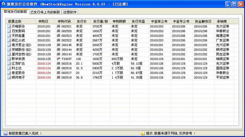Click underwriter 平安证券
Viewport: 245px width, 137px height.
click(x=223, y=77)
